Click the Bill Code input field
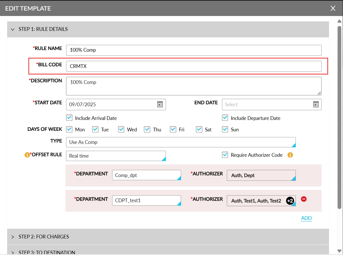The height and width of the screenshot is (255, 343). click(x=194, y=66)
